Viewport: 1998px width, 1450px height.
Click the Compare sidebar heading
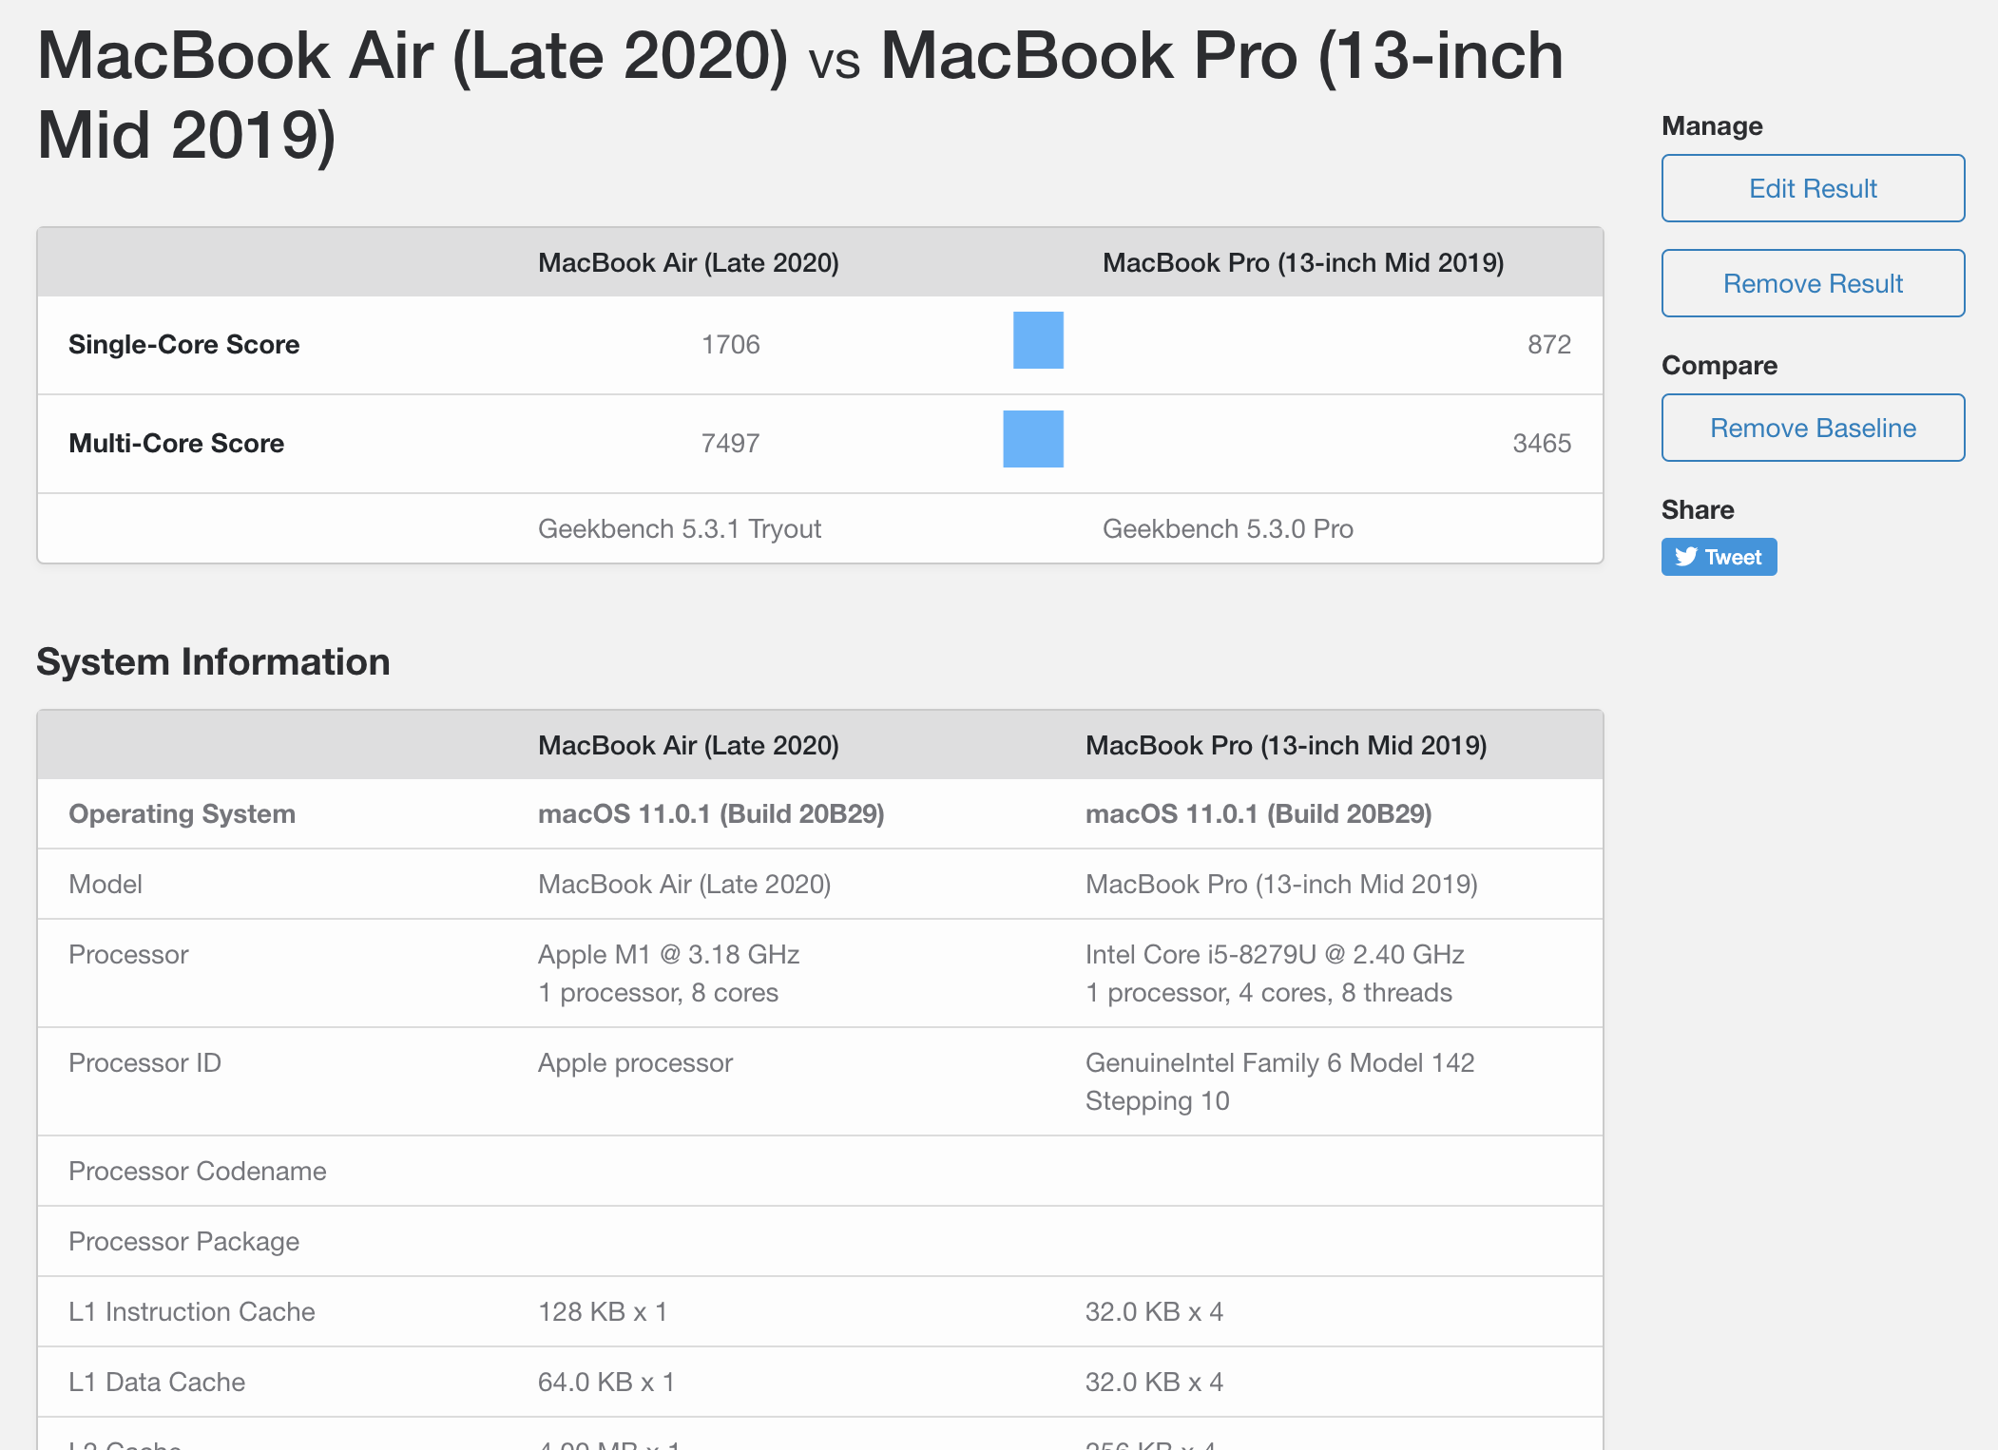click(x=1719, y=366)
